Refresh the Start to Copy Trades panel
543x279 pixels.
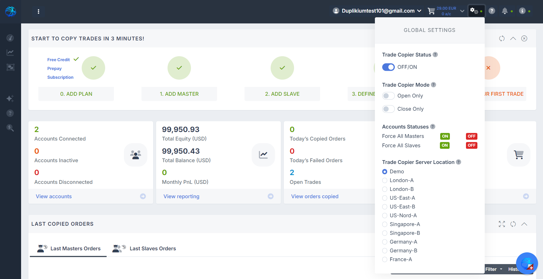click(x=502, y=38)
